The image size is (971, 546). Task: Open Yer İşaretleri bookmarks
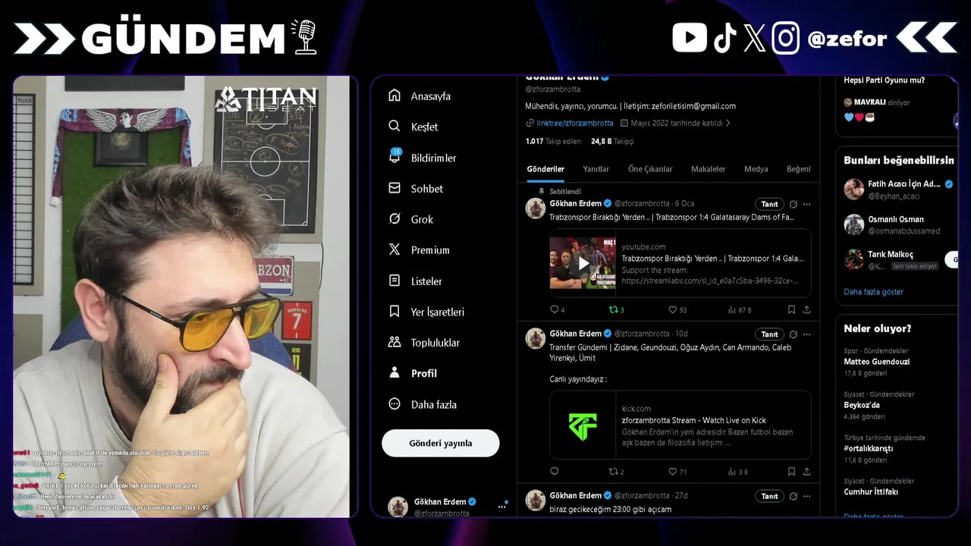(426, 312)
